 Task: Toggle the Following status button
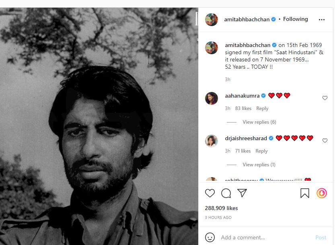tap(295, 19)
